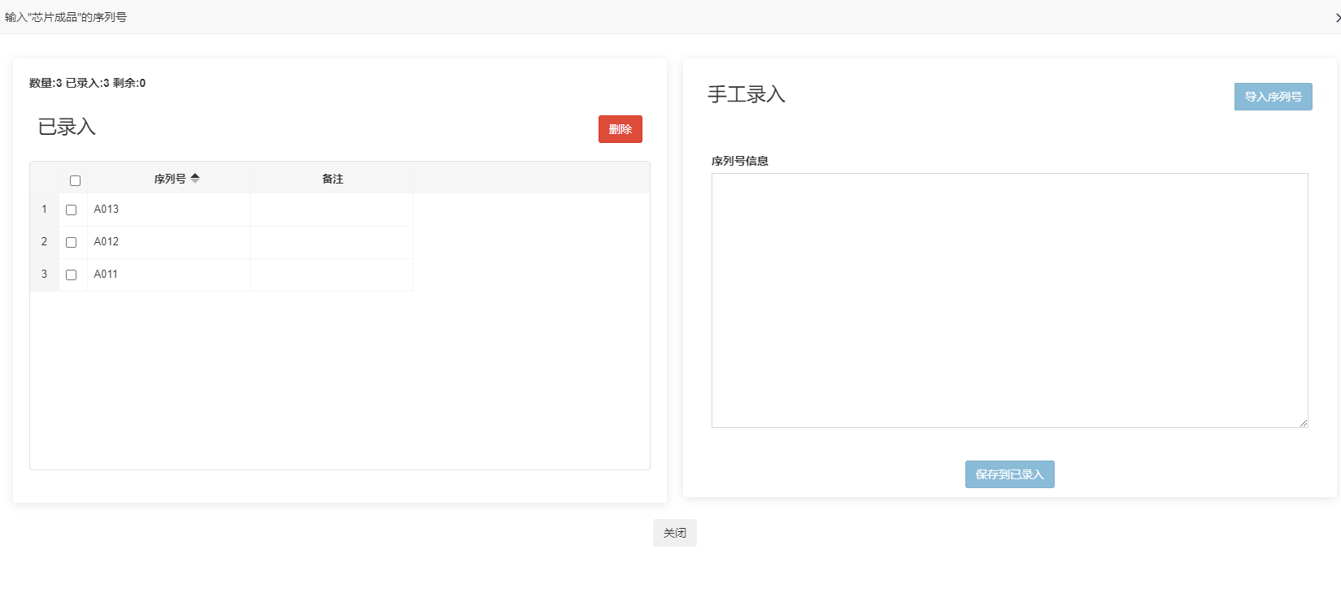This screenshot has width=1341, height=597.
Task: Click the red 删除 button
Action: pyautogui.click(x=620, y=129)
